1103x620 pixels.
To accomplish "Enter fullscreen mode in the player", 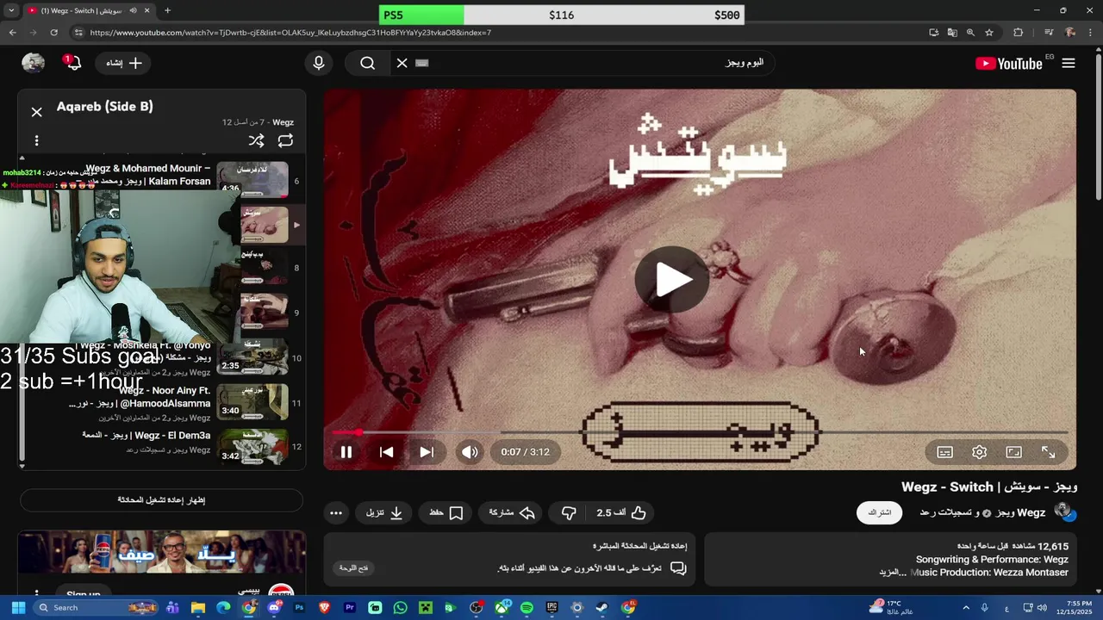I will (1048, 452).
